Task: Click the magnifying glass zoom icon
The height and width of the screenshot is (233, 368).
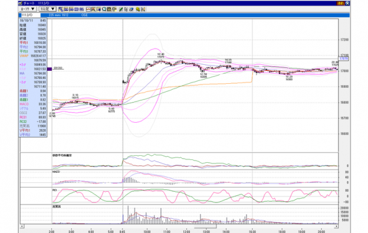Action: [104, 9]
